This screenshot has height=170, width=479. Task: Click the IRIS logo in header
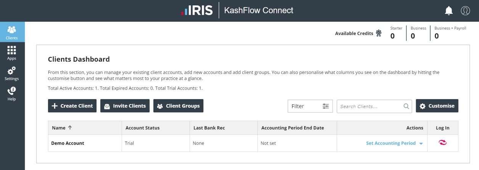pyautogui.click(x=197, y=11)
